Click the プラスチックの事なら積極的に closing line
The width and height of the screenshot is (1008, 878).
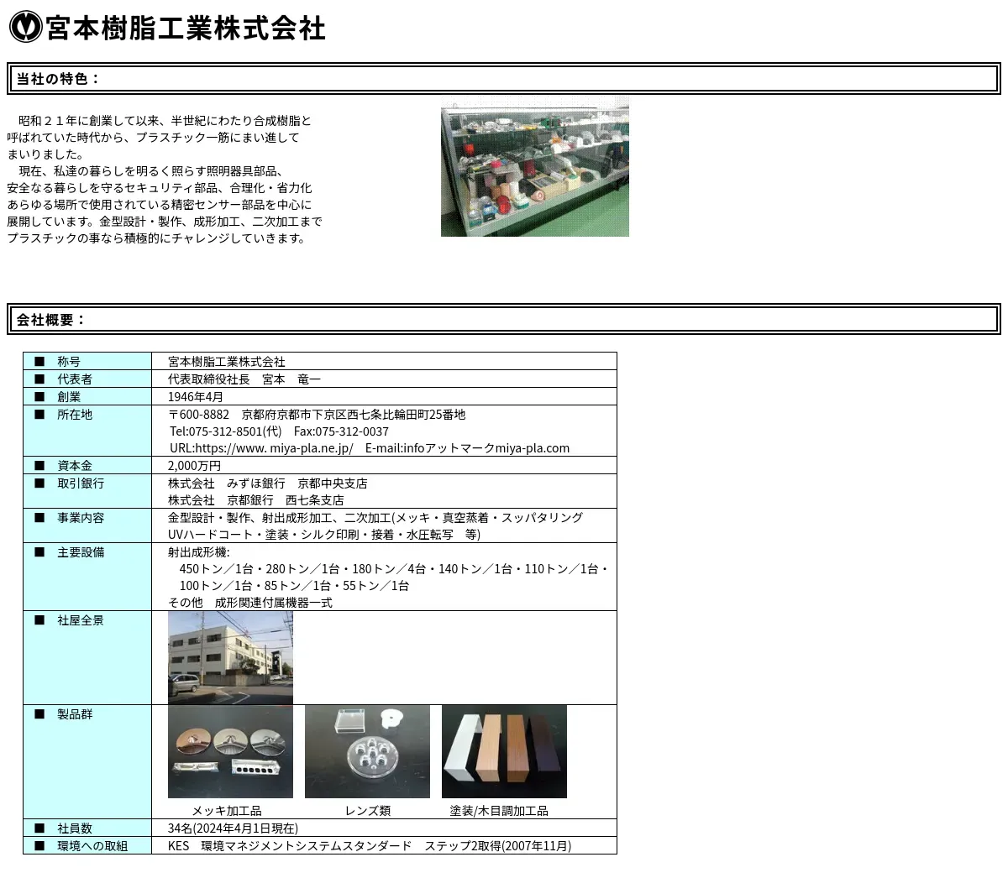[x=156, y=238]
